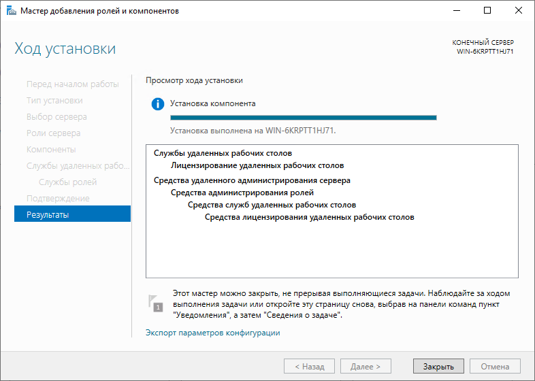
Task: Click the notice text about closing the wizard
Action: pos(342,304)
